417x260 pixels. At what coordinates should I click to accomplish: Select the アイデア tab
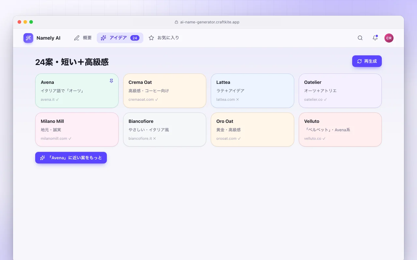[x=120, y=38]
